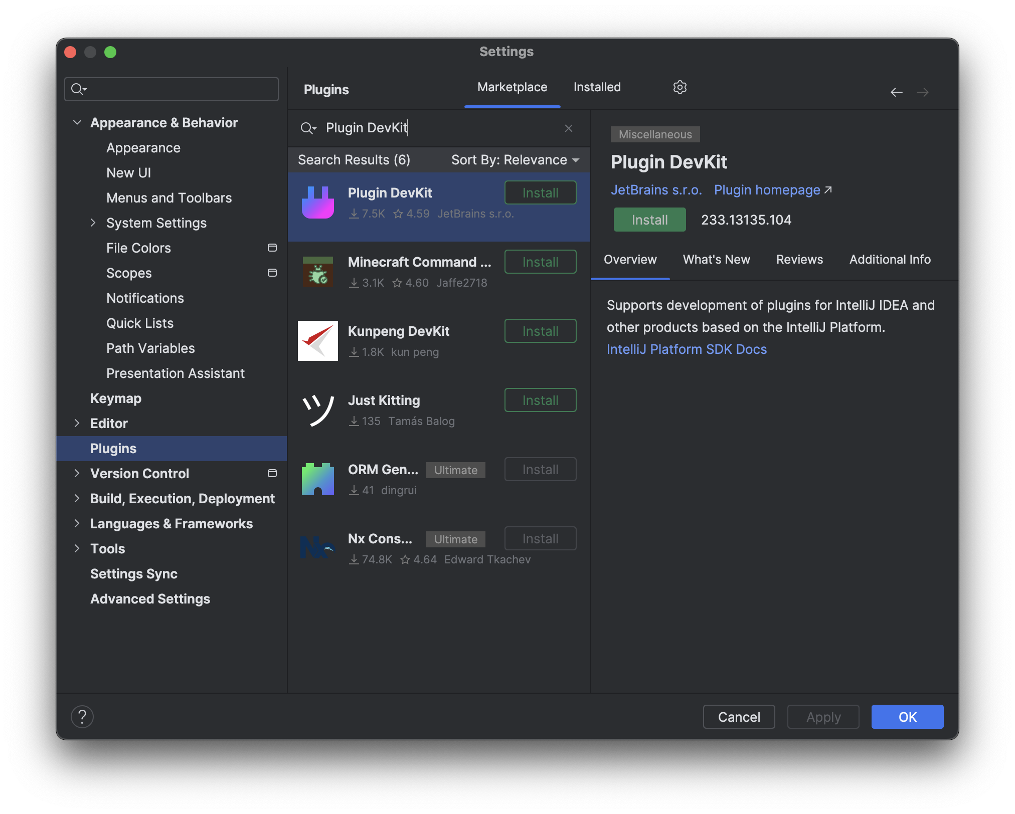Switch to the Marketplace tab
The width and height of the screenshot is (1015, 814).
tap(512, 87)
